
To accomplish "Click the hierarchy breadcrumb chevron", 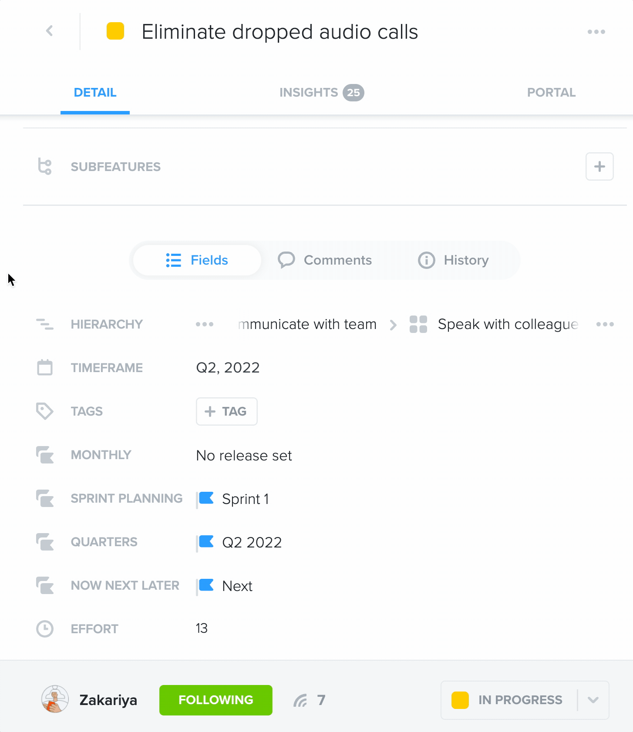I will [393, 325].
